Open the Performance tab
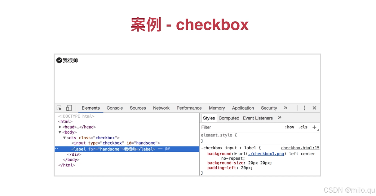Viewport: 376px width, 196px height. (189, 108)
